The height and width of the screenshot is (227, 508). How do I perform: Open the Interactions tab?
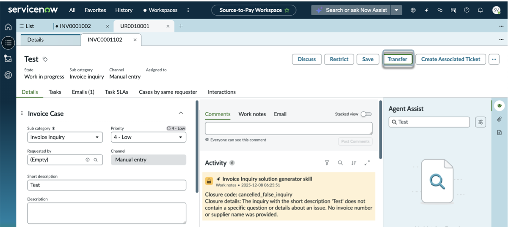[221, 92]
